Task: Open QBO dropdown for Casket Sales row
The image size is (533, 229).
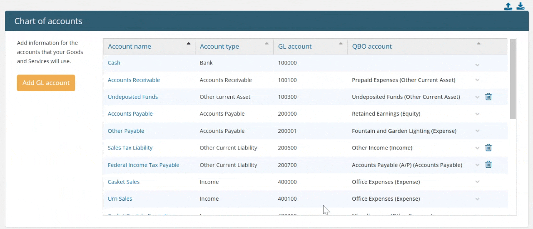Action: pyautogui.click(x=477, y=182)
